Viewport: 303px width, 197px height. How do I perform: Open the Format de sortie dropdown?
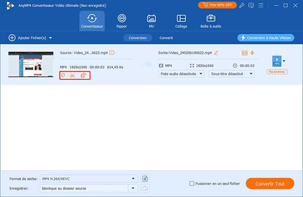tap(89, 179)
